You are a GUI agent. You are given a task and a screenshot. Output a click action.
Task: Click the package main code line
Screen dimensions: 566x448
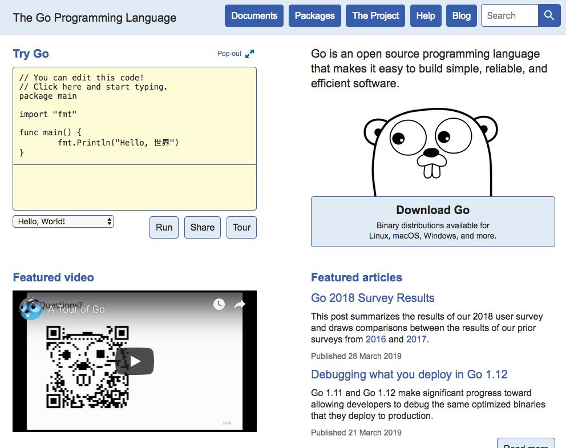(x=48, y=96)
